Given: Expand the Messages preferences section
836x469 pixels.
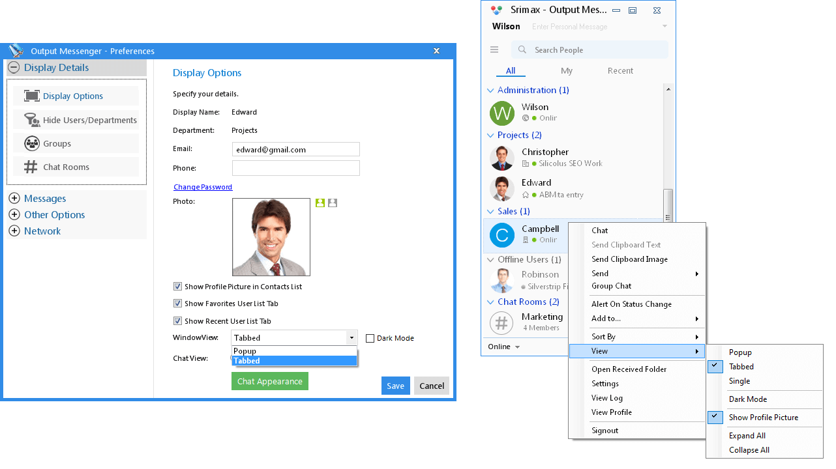Looking at the screenshot, I should (x=14, y=199).
